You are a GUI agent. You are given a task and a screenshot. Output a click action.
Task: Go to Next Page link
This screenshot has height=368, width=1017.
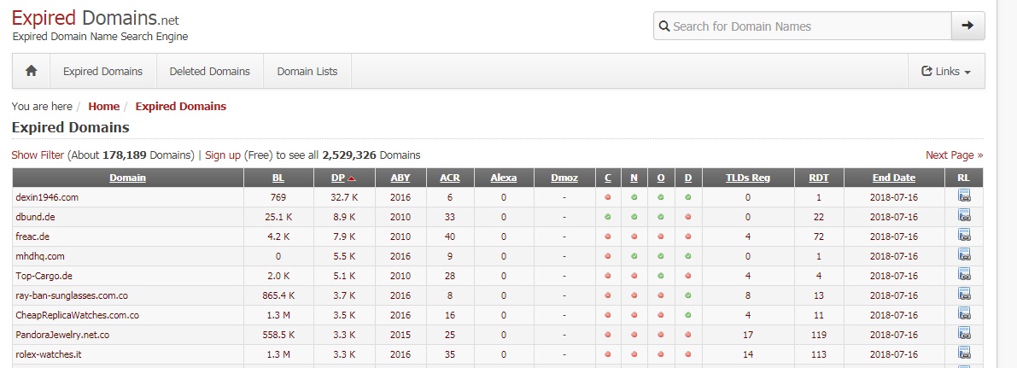click(954, 155)
